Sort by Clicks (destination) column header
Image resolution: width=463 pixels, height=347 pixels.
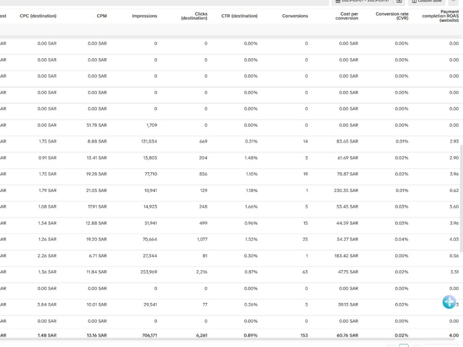(x=194, y=16)
